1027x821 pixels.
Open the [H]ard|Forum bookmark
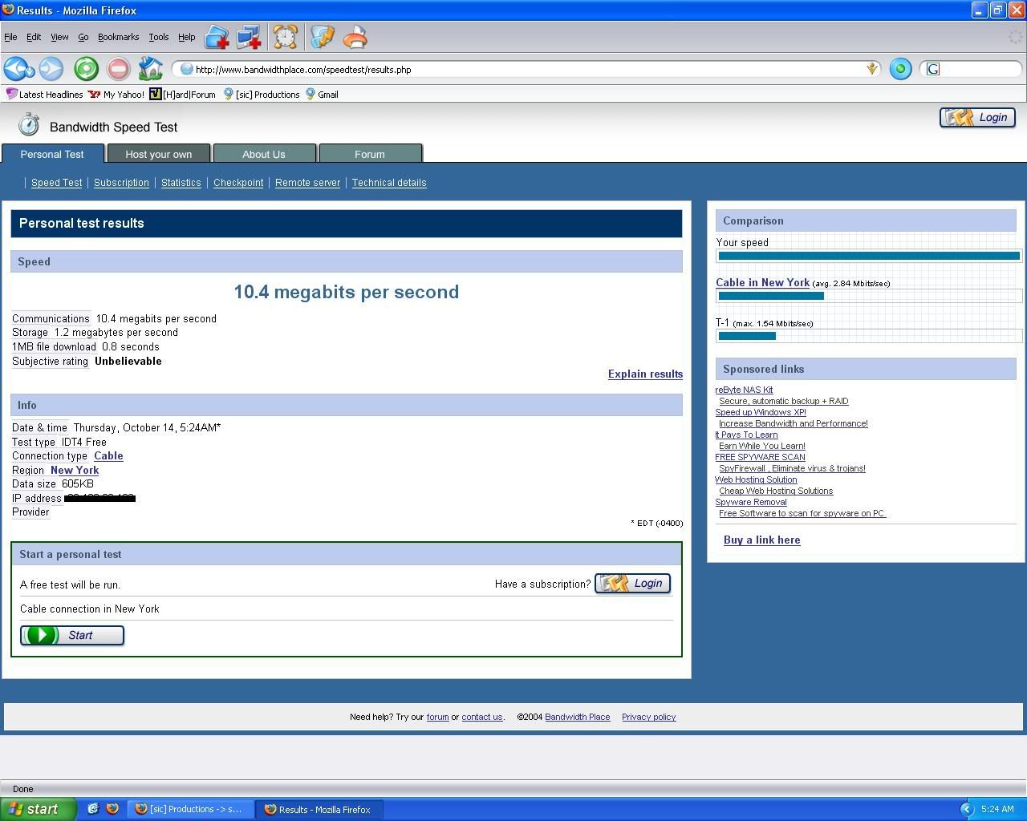(183, 94)
